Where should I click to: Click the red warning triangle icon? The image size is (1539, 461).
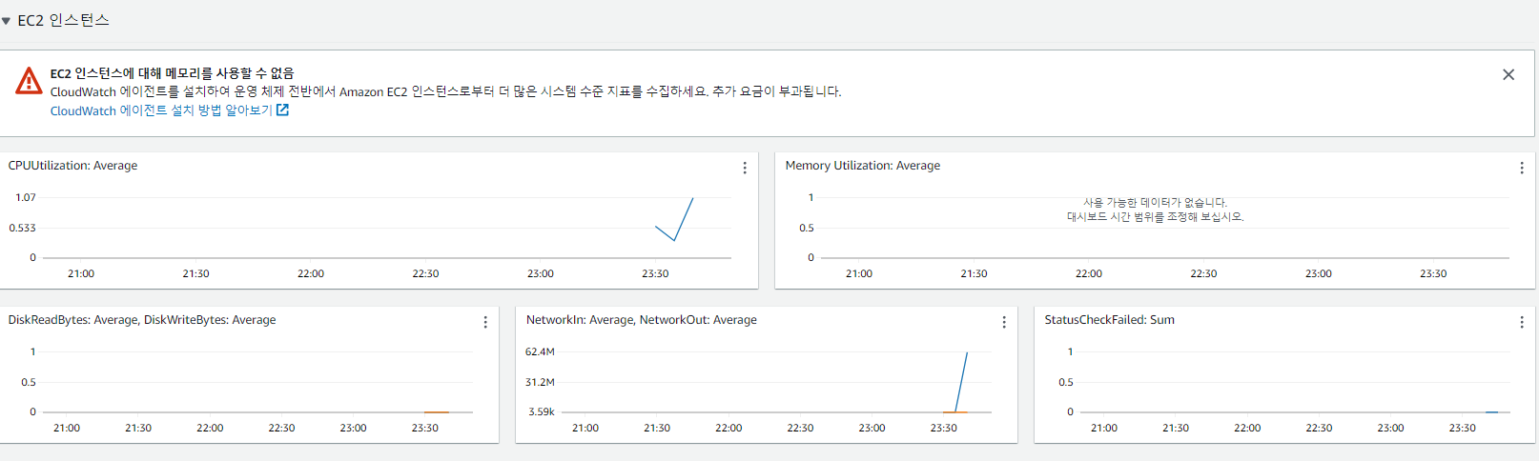pyautogui.click(x=29, y=82)
